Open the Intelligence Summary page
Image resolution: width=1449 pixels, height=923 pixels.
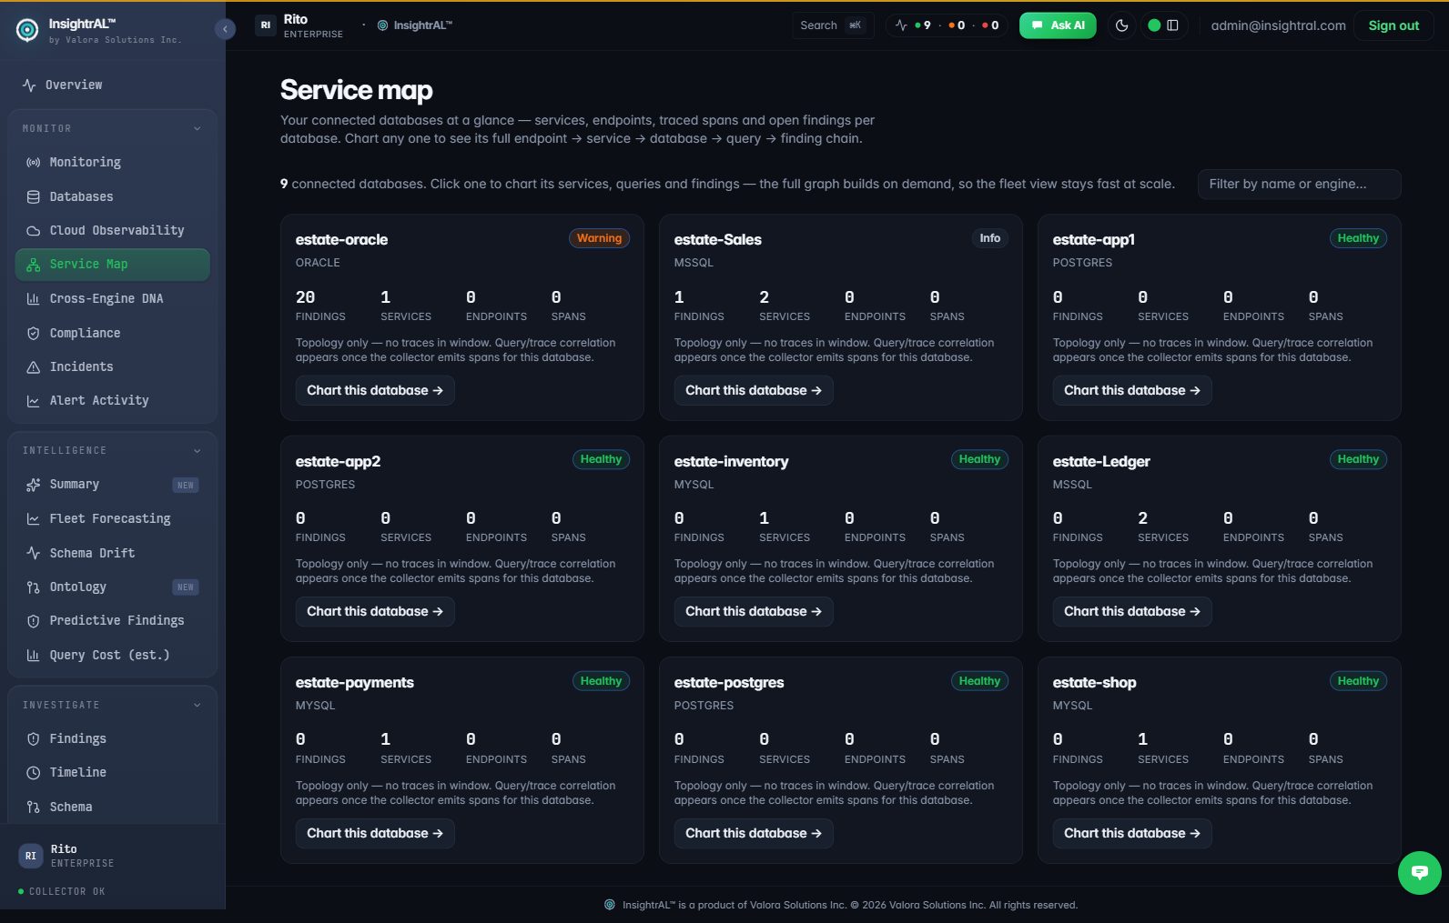pyautogui.click(x=113, y=485)
